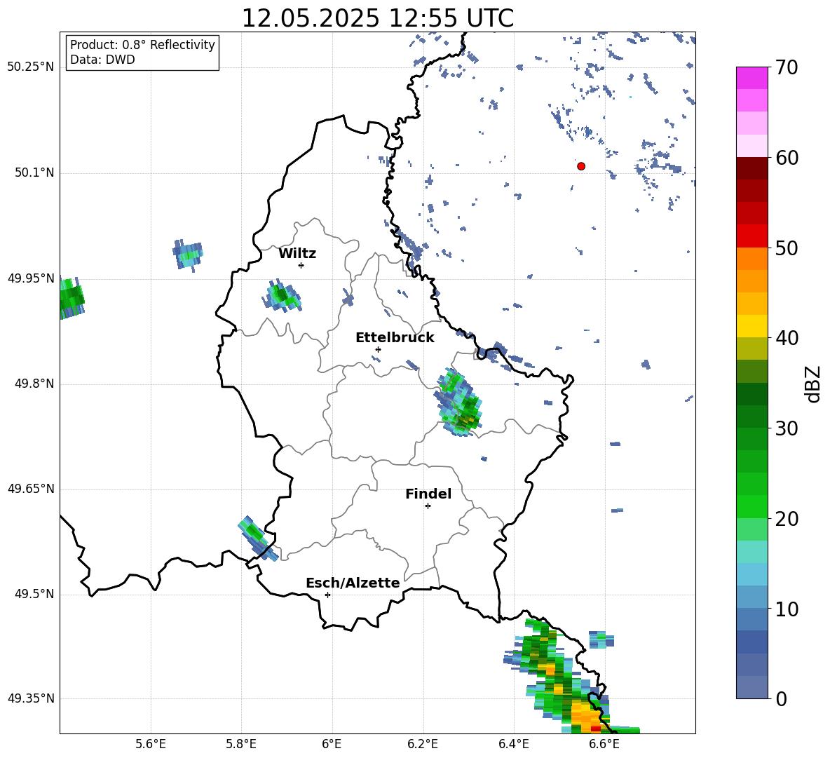Click the 'dBZ' colorbar label
830x758 pixels.
point(812,384)
